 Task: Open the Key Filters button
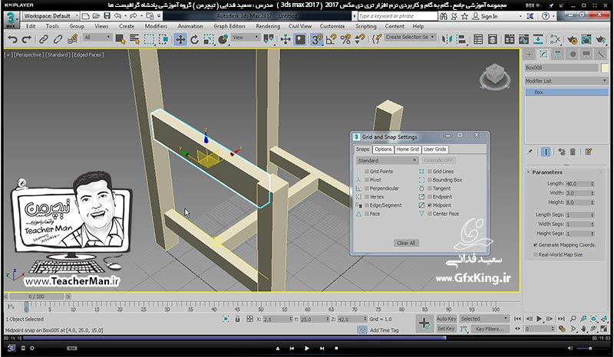coord(490,329)
